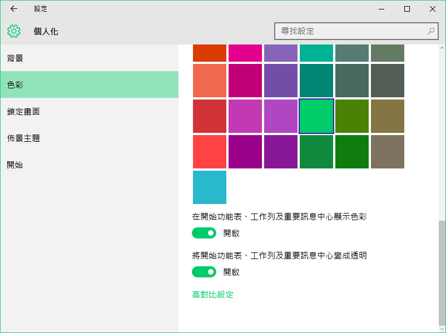Pick the olive brown color swatch
The width and height of the screenshot is (446, 333).
pyautogui.click(x=388, y=116)
